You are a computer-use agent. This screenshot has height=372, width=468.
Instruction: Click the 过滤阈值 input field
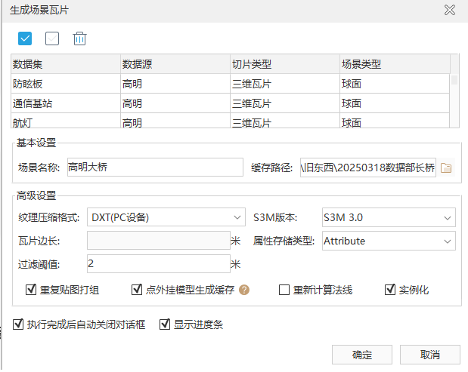(158, 263)
